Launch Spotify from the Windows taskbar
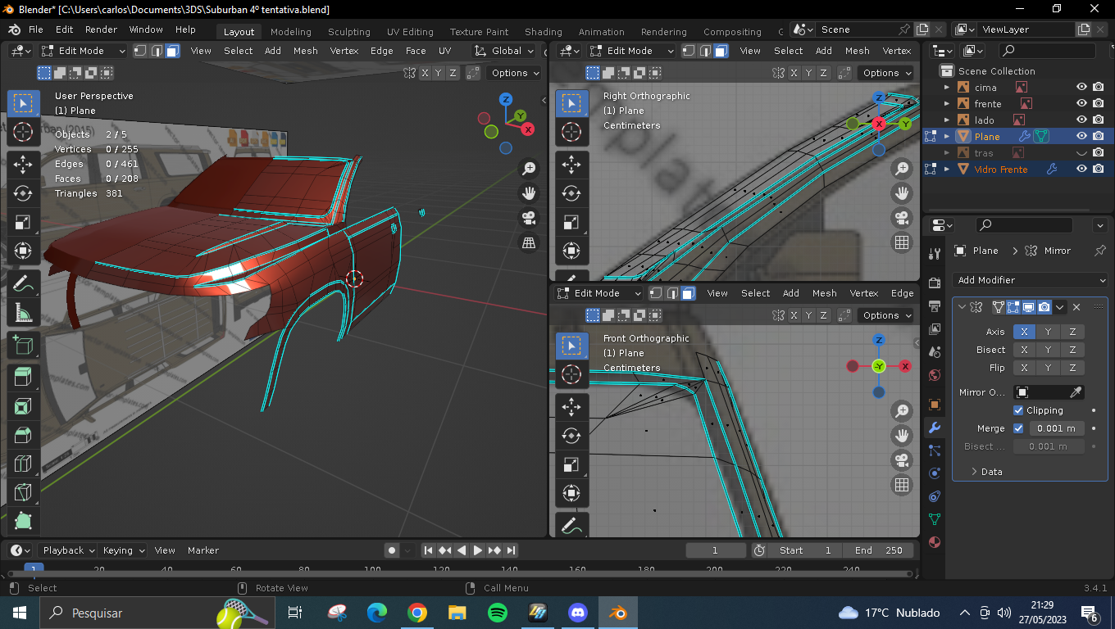Viewport: 1115px width, 629px height. click(497, 613)
